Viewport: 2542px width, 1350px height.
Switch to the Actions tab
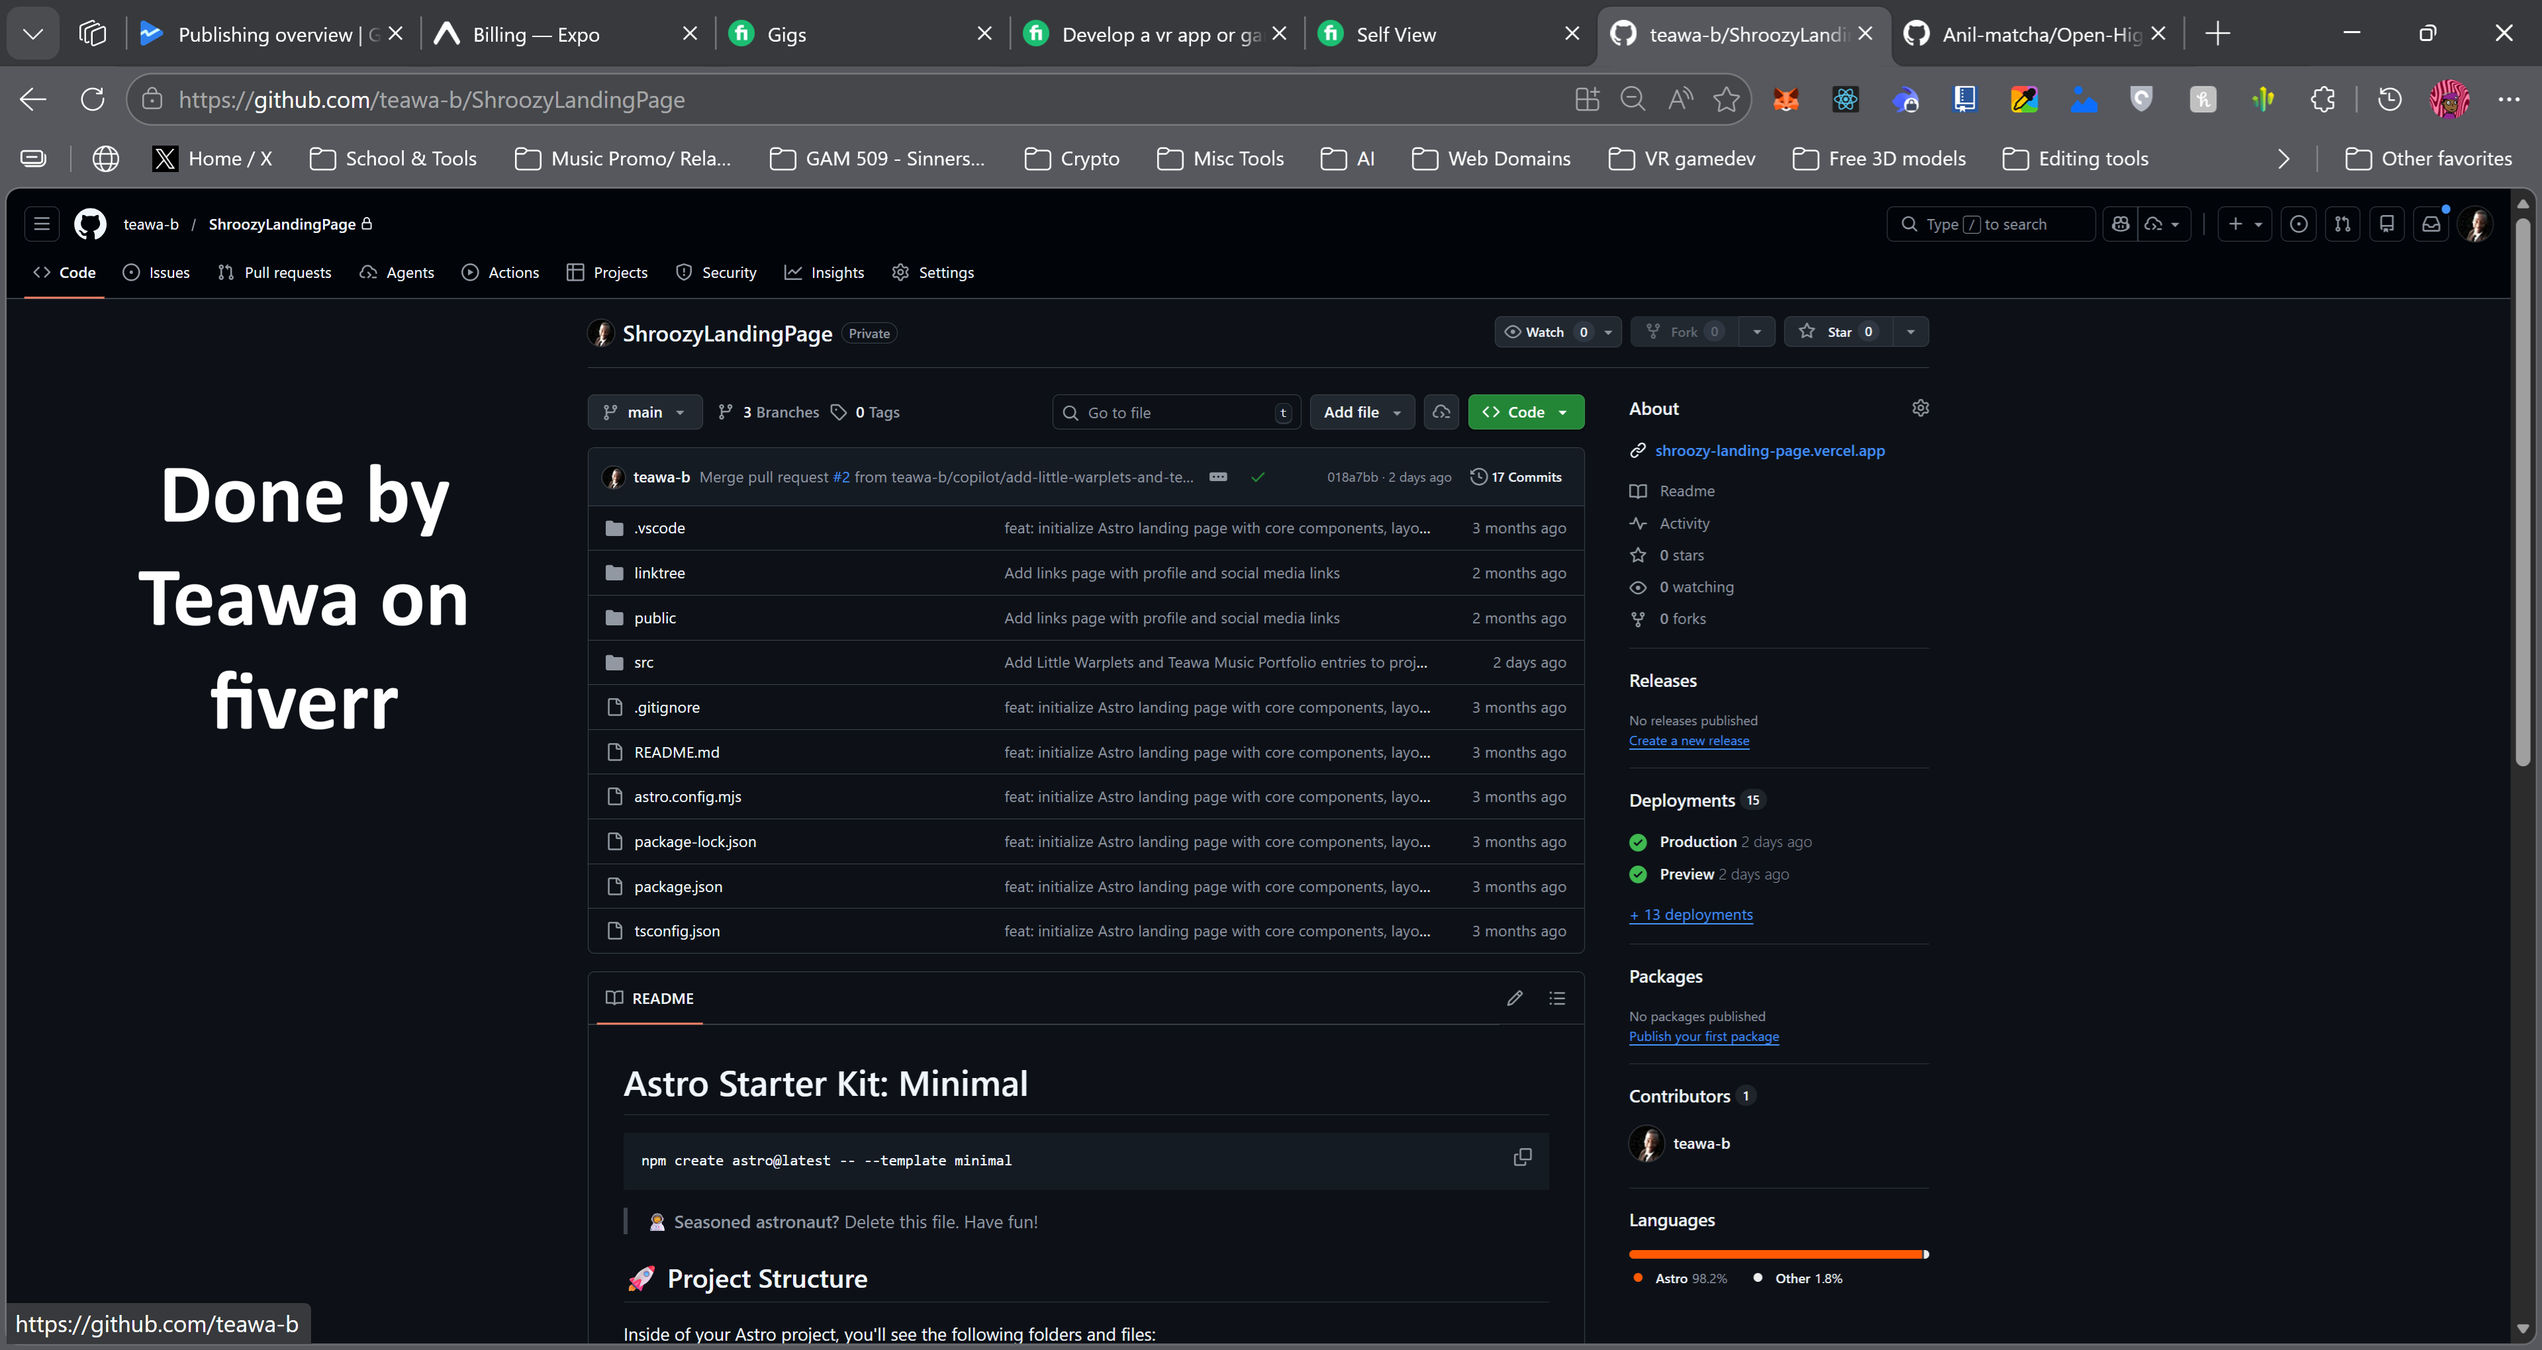pos(500,273)
